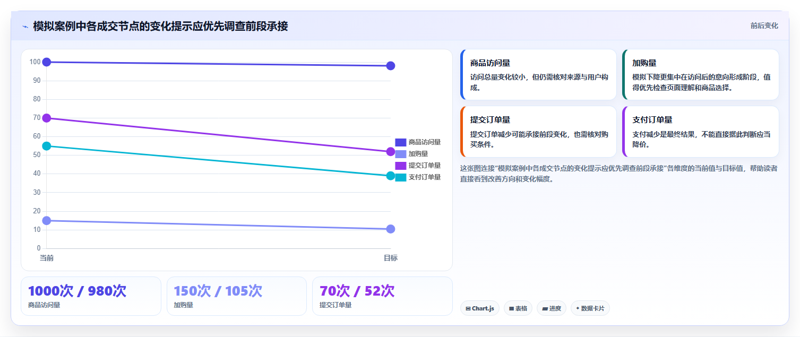The width and height of the screenshot is (800, 337).
Task: Click the lightning icon beside the title
Action: (25, 27)
